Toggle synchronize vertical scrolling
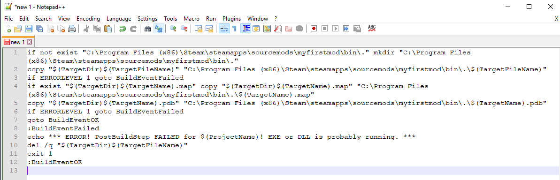This screenshot has width=560, height=180. pos(199,29)
